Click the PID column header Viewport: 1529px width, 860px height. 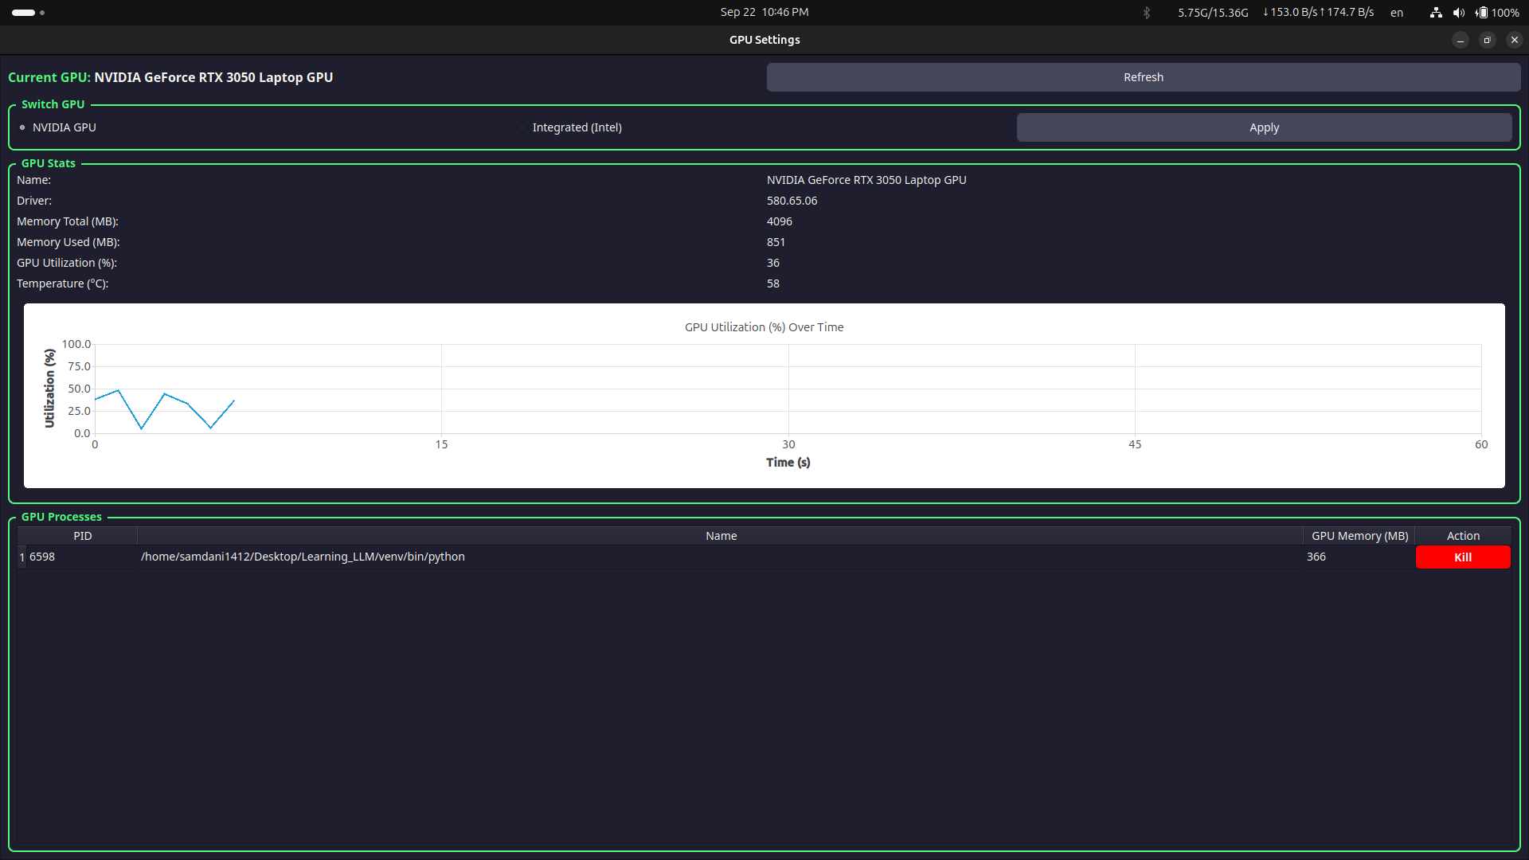83,536
